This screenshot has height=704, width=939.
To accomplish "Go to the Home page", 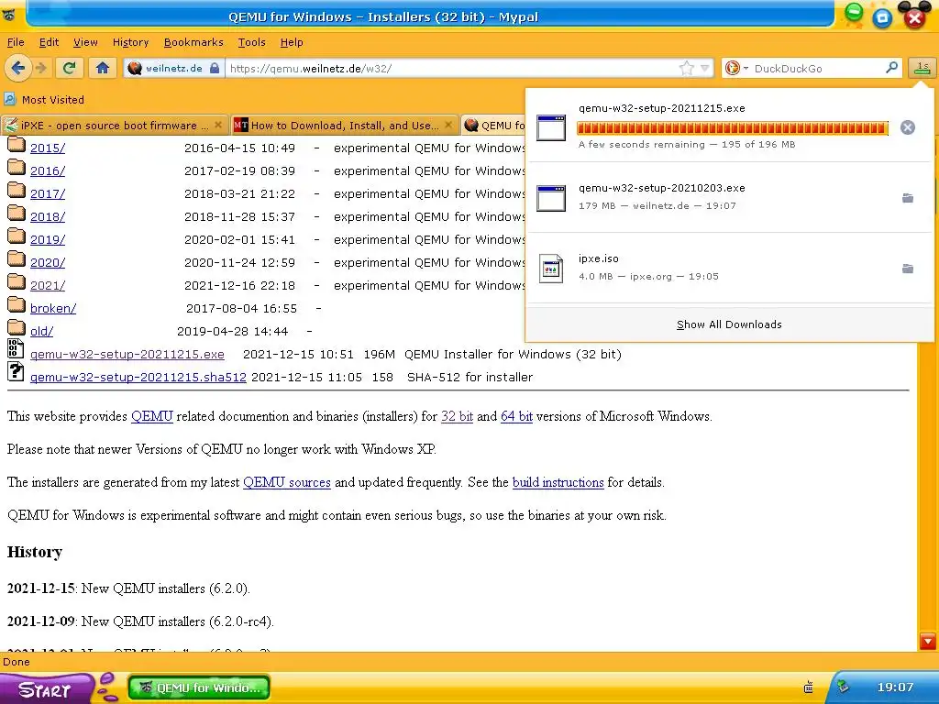I will (x=103, y=68).
